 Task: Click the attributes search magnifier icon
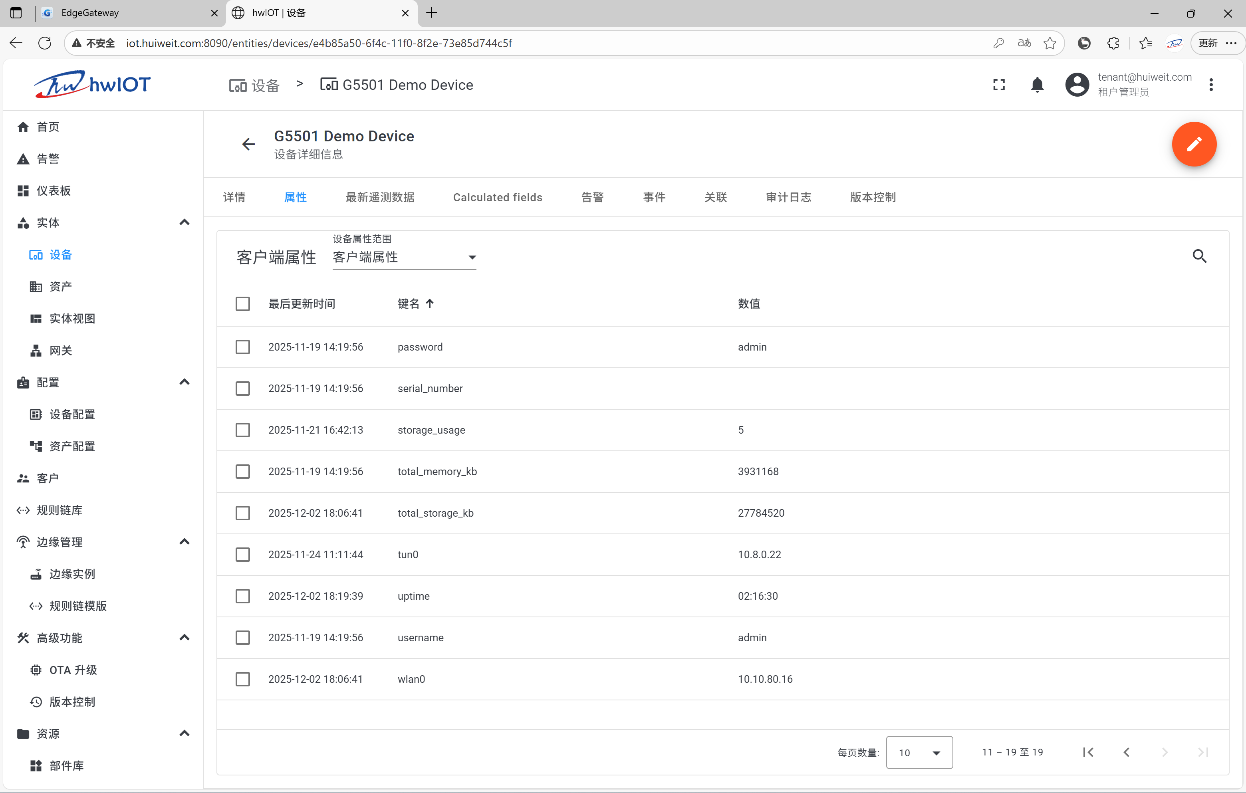tap(1199, 256)
